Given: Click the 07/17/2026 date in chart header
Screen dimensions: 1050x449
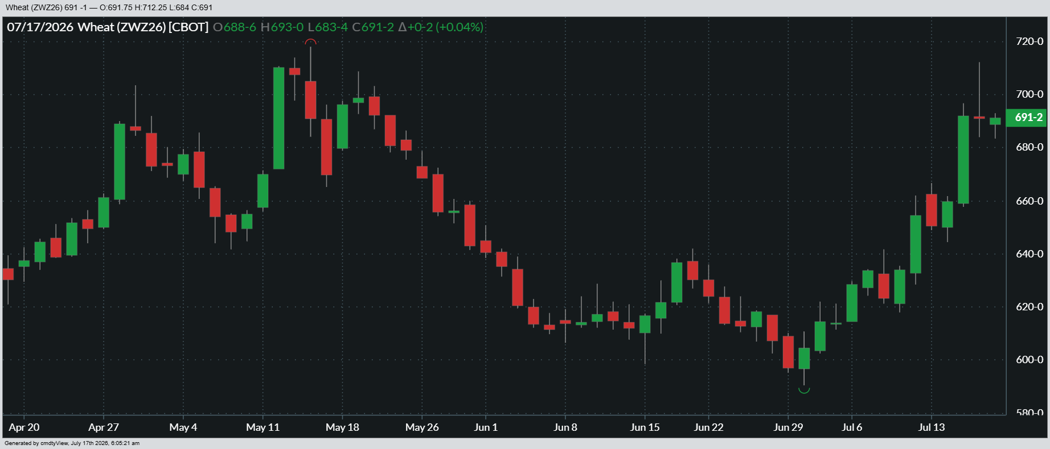Looking at the screenshot, I should (x=40, y=27).
